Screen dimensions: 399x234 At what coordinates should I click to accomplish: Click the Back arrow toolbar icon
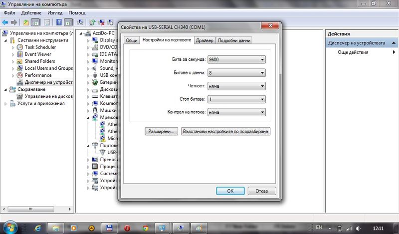pos(5,22)
